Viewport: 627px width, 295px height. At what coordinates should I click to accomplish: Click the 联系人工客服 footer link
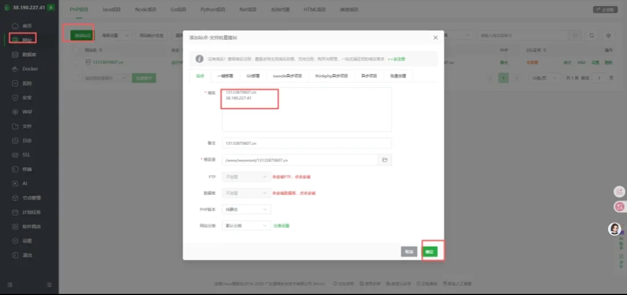coord(457,283)
